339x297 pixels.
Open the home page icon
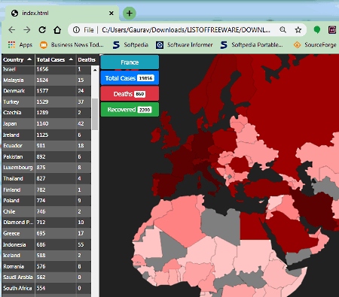pyautogui.click(x=57, y=30)
